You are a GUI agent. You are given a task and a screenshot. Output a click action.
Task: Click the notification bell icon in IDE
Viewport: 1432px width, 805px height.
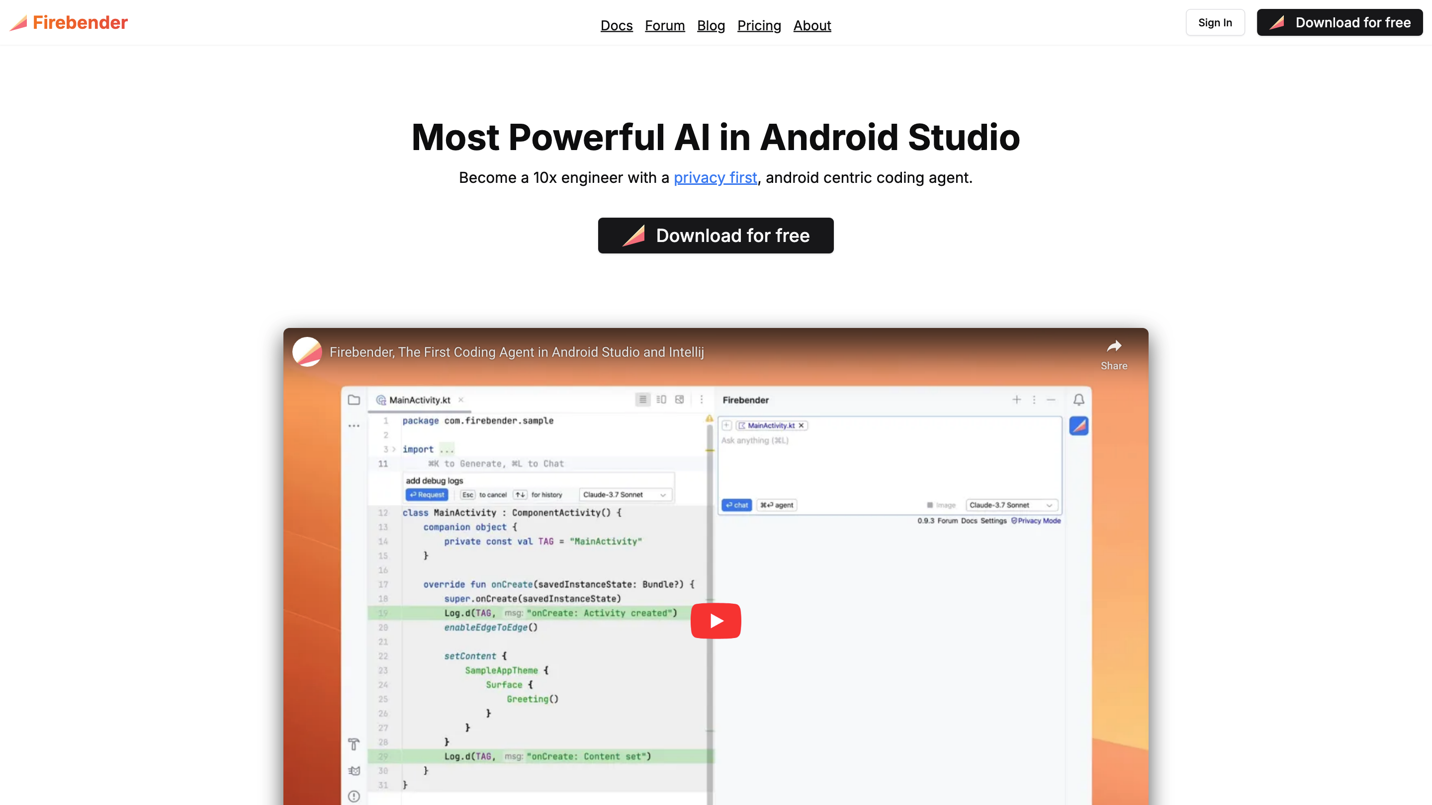1078,400
